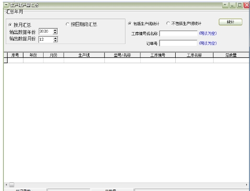This screenshot has height=191, width=250.
Task: Click the 年份 column header
Action: pos(33,55)
